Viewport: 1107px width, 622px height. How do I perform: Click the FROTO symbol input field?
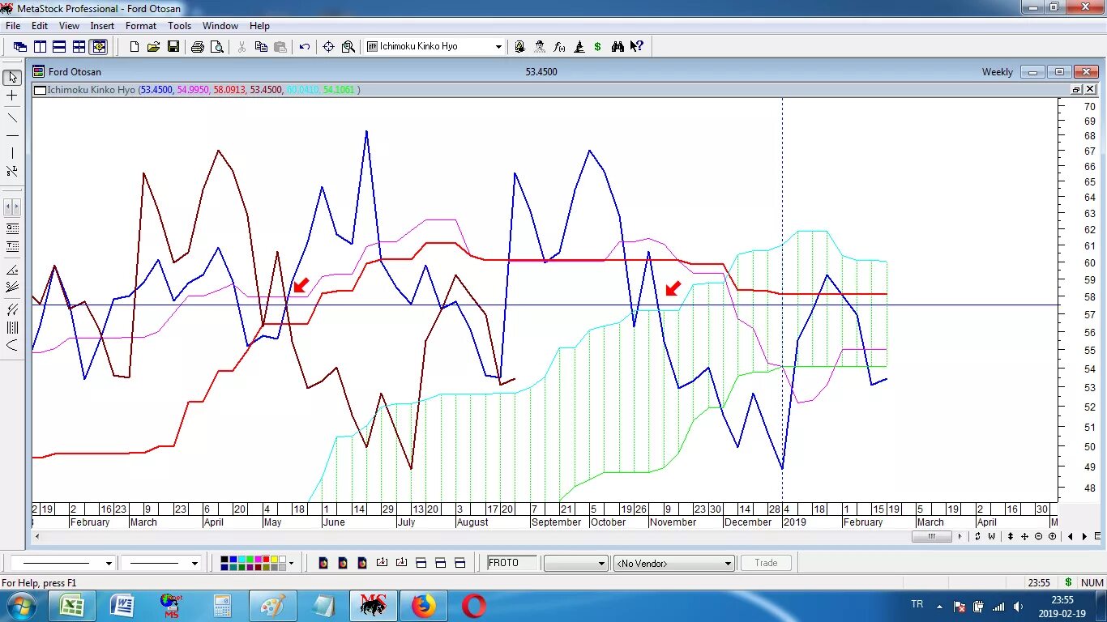[512, 563]
